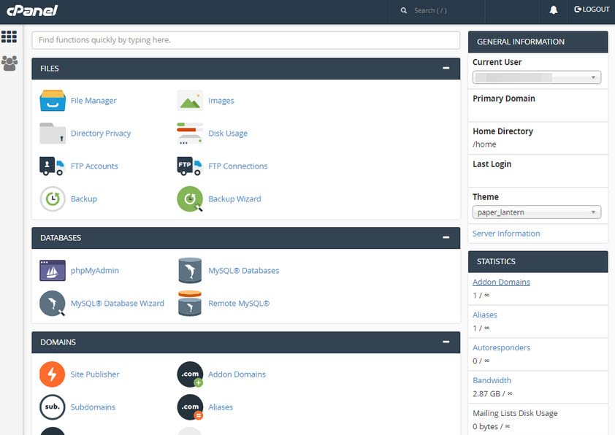Click the Logout button
This screenshot has width=615, height=435.
(592, 10)
